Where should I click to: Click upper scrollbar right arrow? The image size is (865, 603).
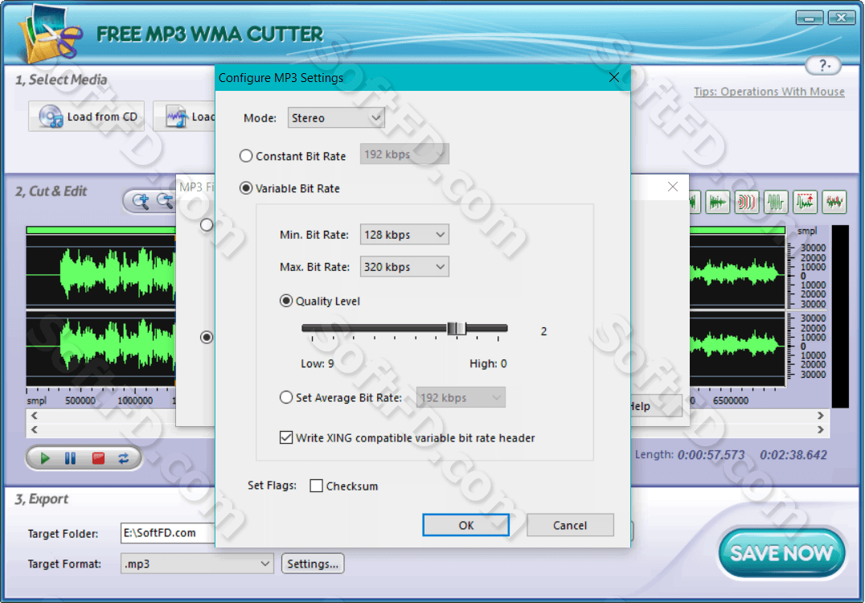pyautogui.click(x=820, y=416)
